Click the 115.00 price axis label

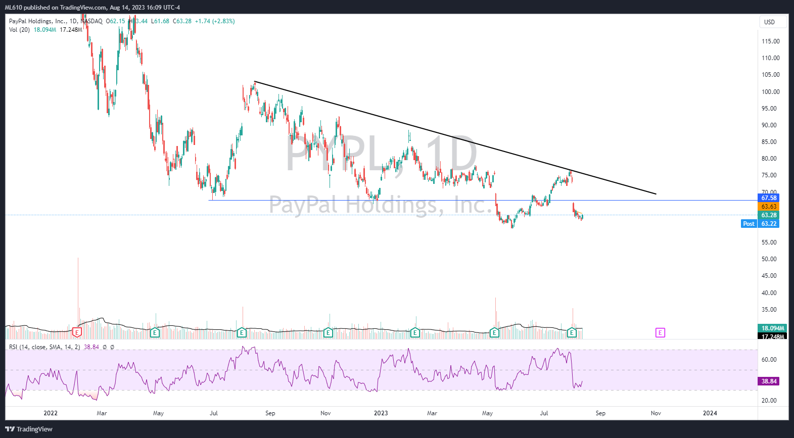(771, 41)
